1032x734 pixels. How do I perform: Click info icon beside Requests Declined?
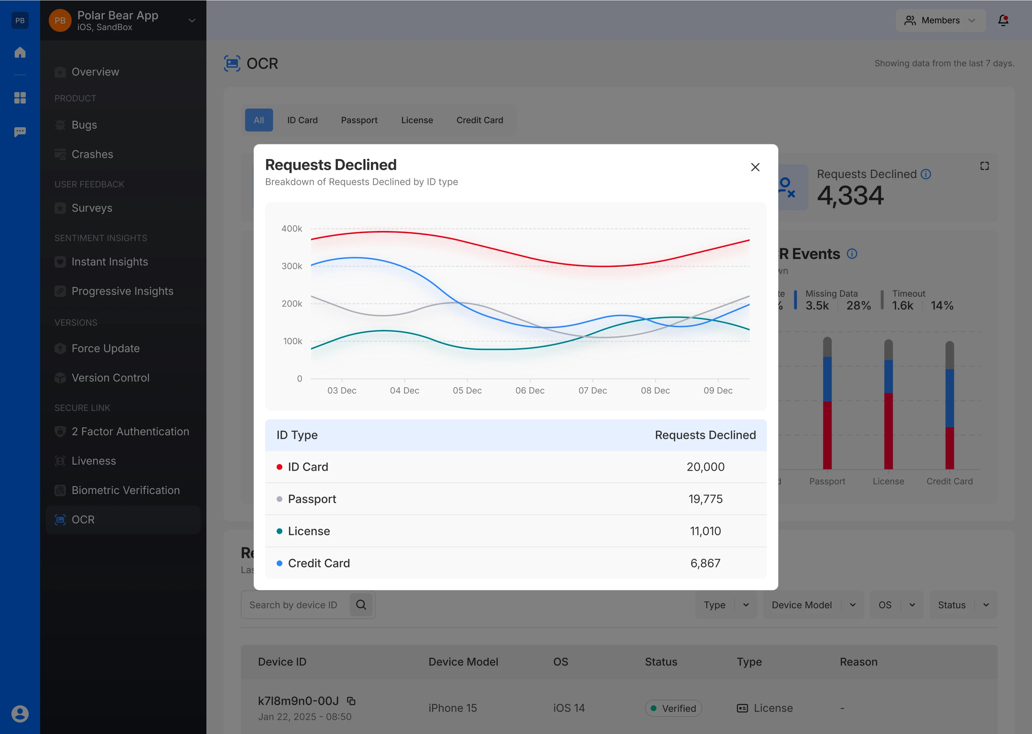pos(926,174)
